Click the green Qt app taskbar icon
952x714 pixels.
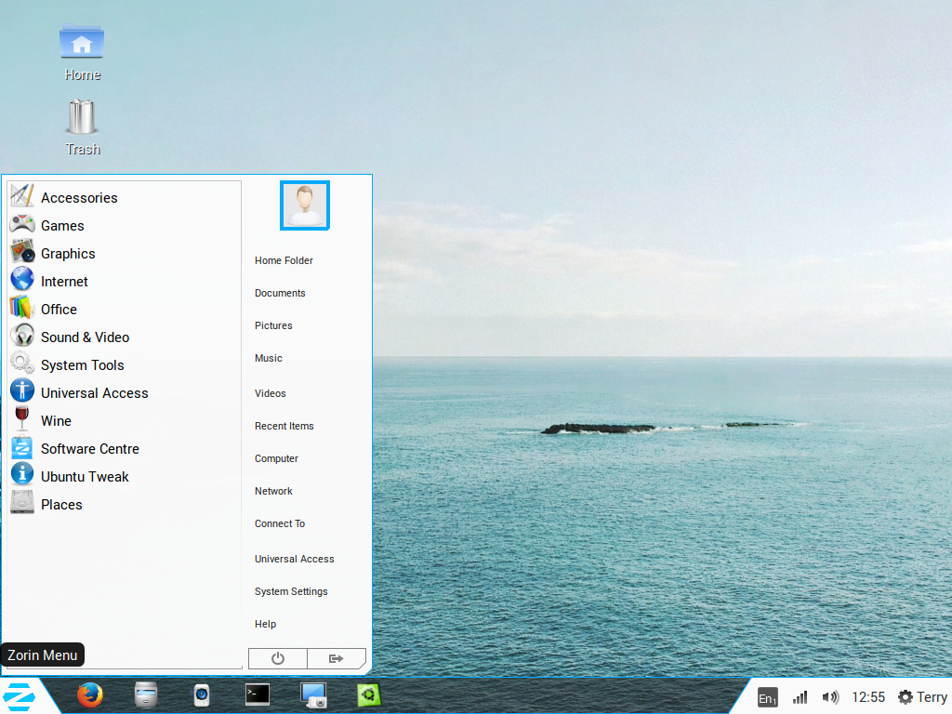[369, 694]
